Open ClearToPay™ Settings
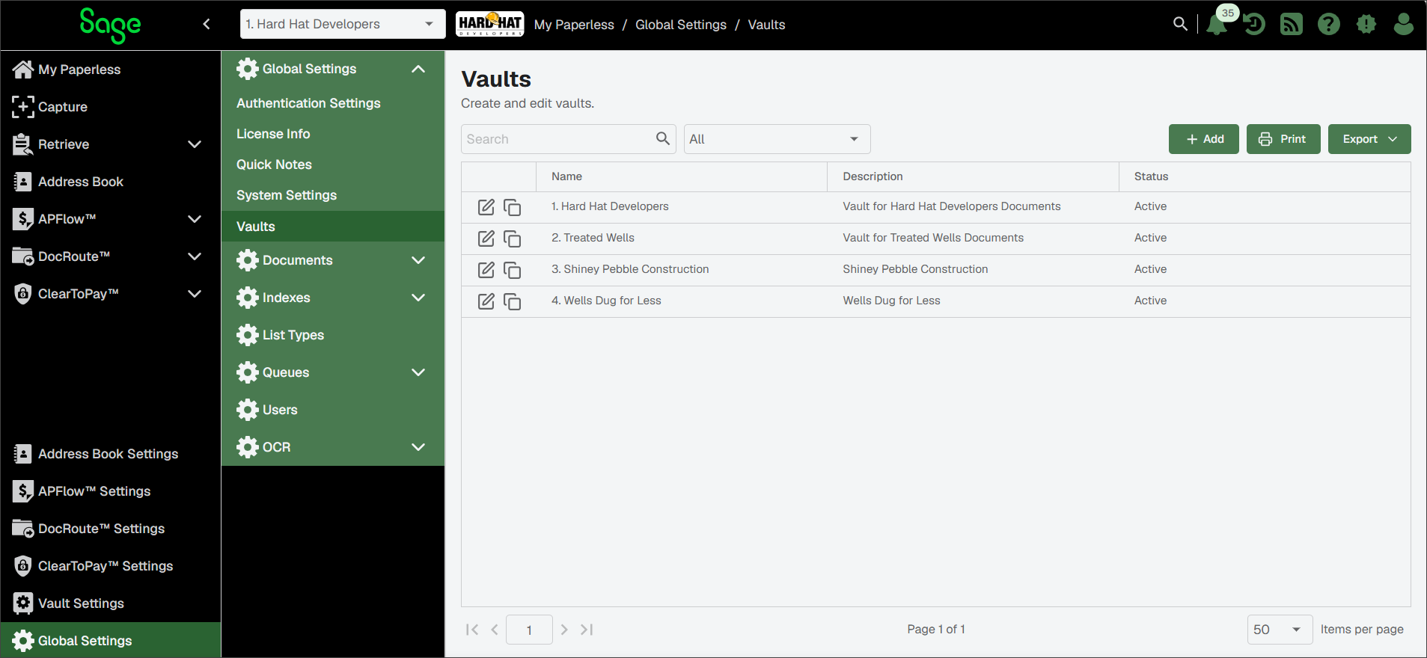The height and width of the screenshot is (658, 1427). click(111, 566)
